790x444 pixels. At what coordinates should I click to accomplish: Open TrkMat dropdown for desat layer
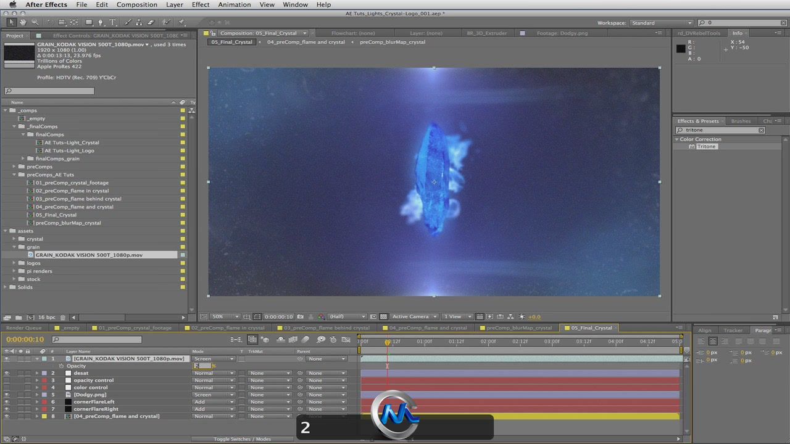(269, 373)
